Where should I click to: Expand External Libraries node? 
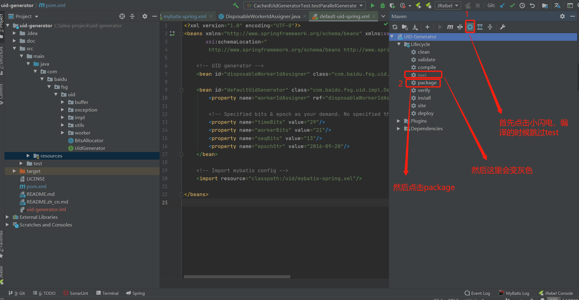(x=7, y=217)
